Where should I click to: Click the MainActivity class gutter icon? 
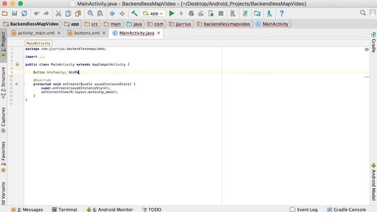click(17, 64)
